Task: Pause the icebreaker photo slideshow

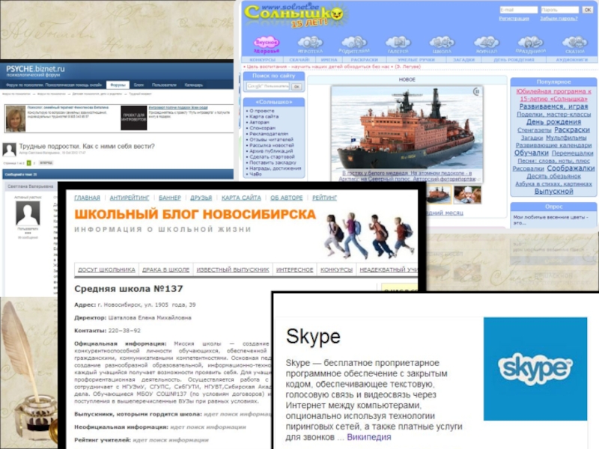Action: [476, 91]
